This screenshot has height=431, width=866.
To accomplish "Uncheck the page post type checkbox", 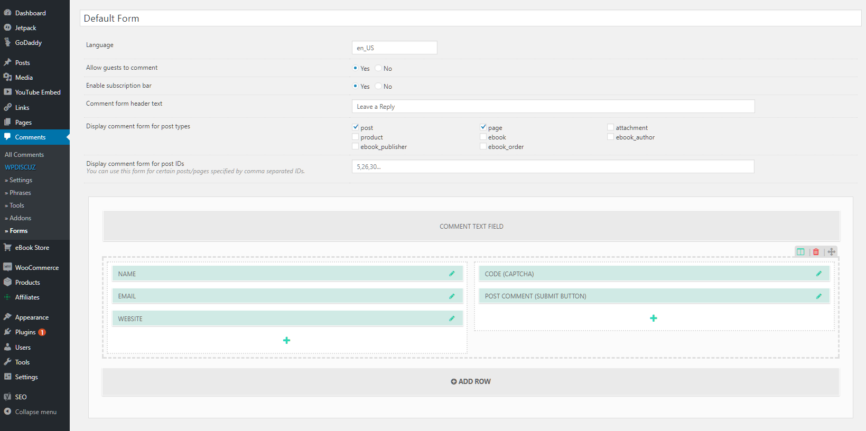I will [x=483, y=127].
